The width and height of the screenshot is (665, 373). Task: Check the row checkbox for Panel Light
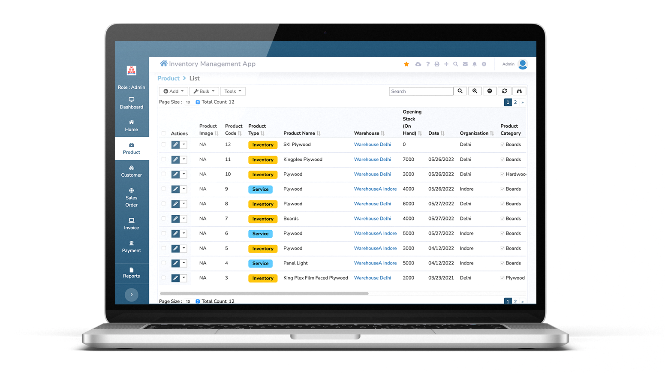163,263
